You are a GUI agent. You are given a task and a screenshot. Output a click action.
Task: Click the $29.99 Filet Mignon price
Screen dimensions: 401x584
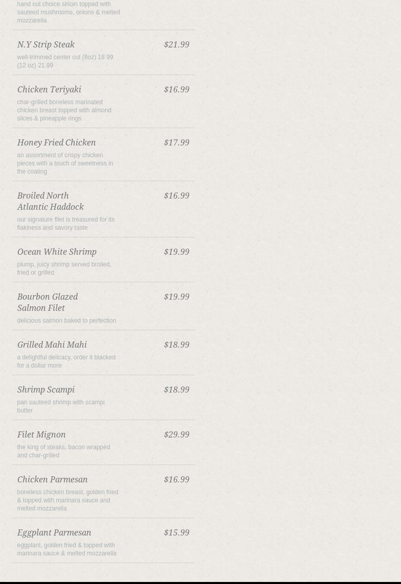[177, 435]
